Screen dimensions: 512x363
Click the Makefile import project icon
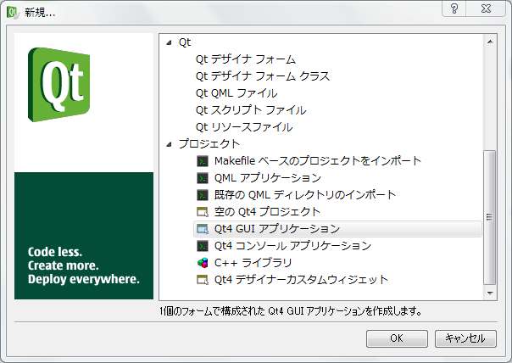pyautogui.click(x=203, y=160)
